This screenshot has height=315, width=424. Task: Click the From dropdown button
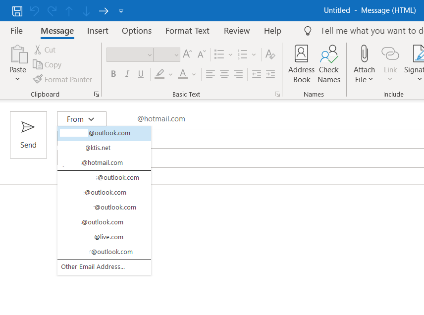82,119
